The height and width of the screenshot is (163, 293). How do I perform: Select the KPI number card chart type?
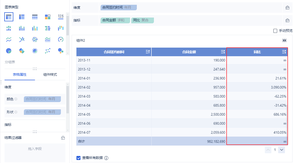click(x=61, y=17)
